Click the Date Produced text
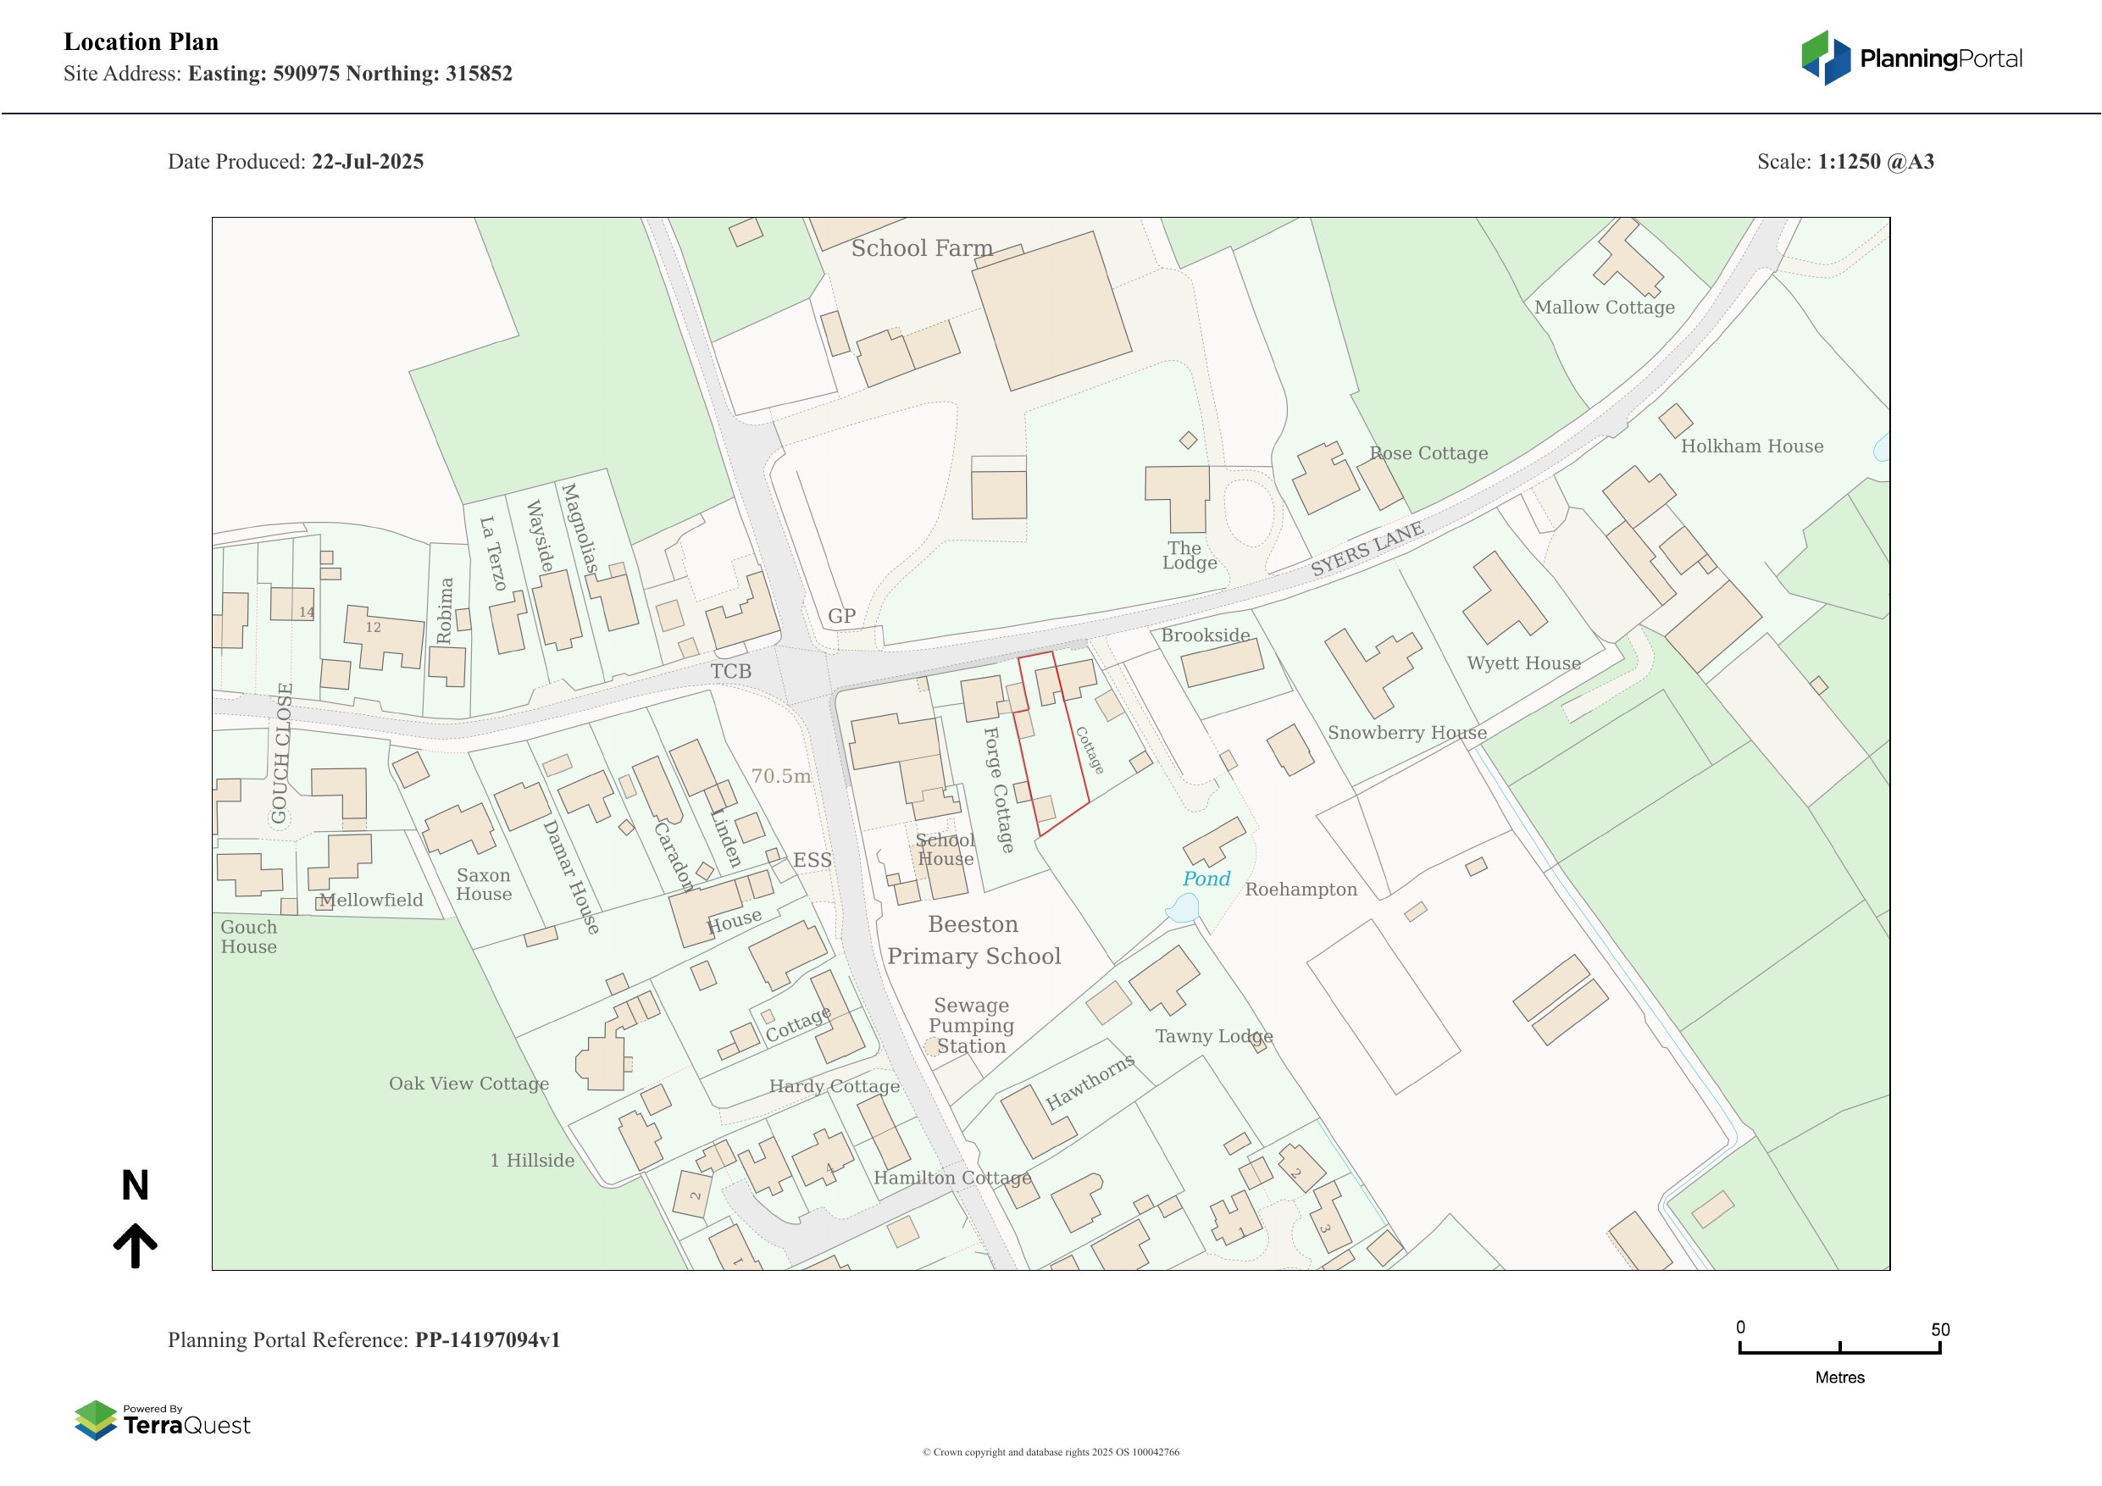Image resolution: width=2102 pixels, height=1486 pixels. click(295, 162)
